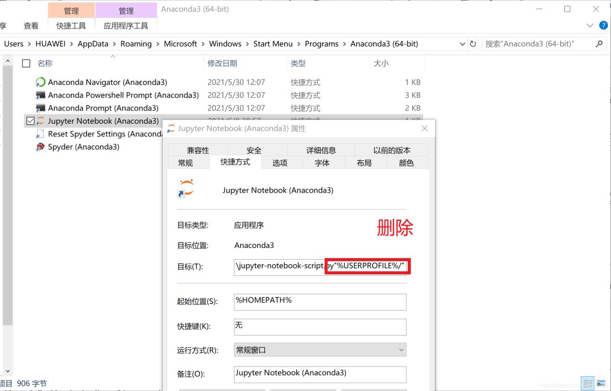
Task: Expand the ribbon with the chevron
Action: click(x=590, y=25)
